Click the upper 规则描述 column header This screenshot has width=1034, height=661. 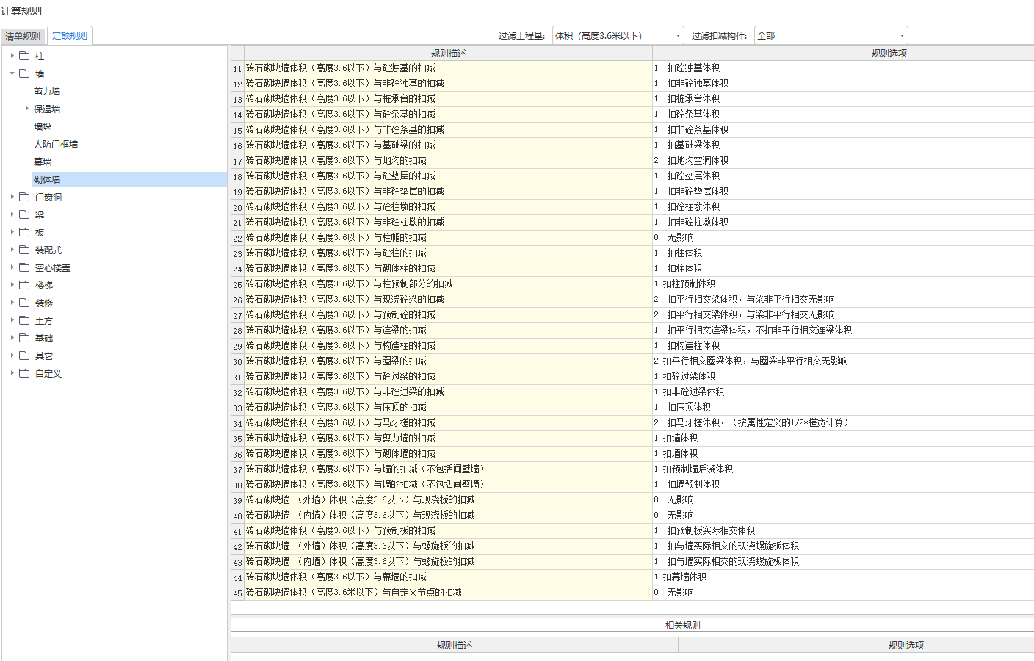[449, 53]
